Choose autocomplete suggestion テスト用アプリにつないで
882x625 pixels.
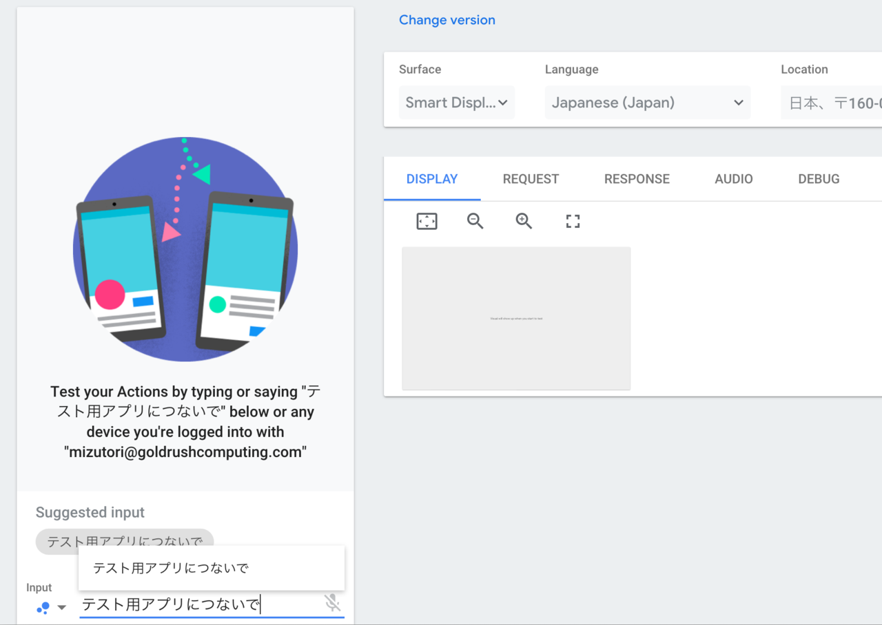point(212,568)
